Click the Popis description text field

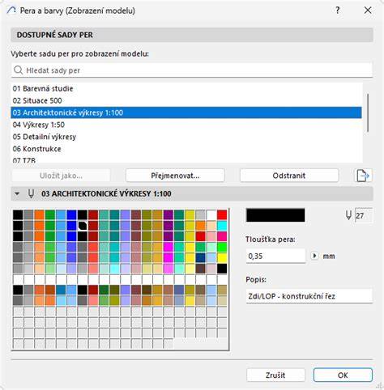tap(309, 296)
